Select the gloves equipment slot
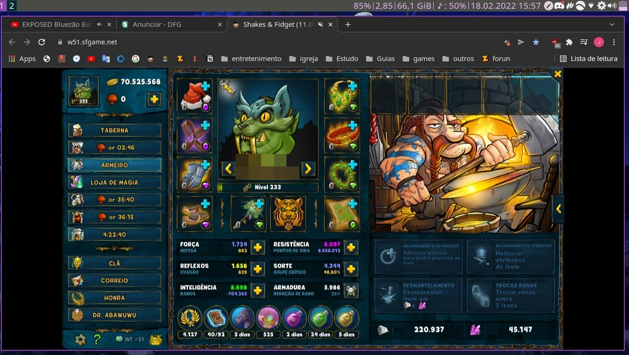 click(x=194, y=174)
